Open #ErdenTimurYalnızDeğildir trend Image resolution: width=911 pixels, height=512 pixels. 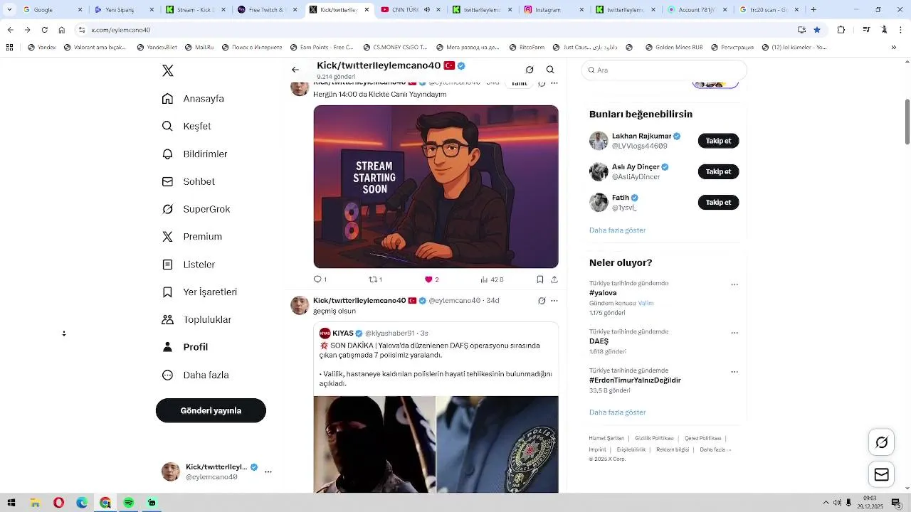tap(635, 380)
